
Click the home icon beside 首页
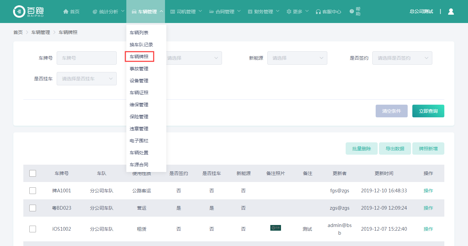(66, 12)
